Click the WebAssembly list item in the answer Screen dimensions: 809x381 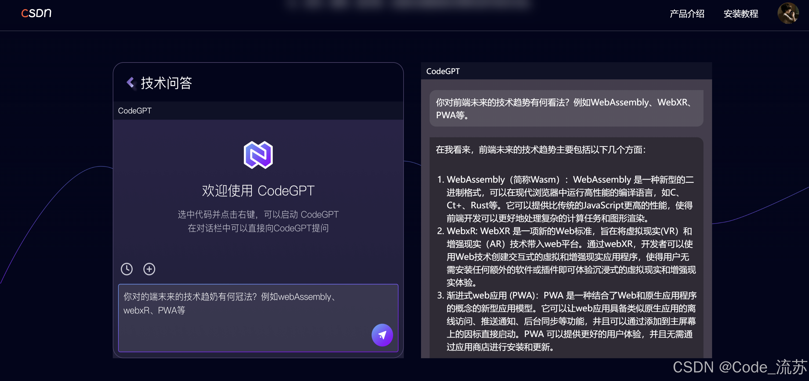point(570,199)
